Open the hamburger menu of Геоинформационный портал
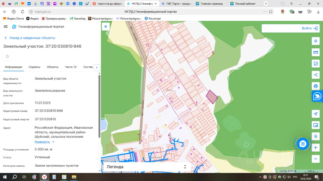The width and height of the screenshot is (323, 181). (6, 27)
